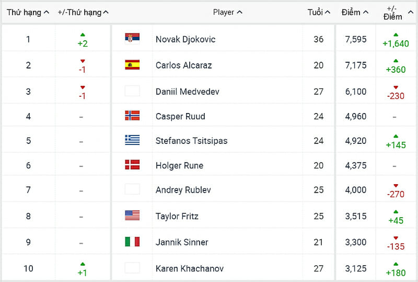418x282 pixels.
Task: Click the green up arrow in Djokovic's rank change
Action: click(83, 35)
